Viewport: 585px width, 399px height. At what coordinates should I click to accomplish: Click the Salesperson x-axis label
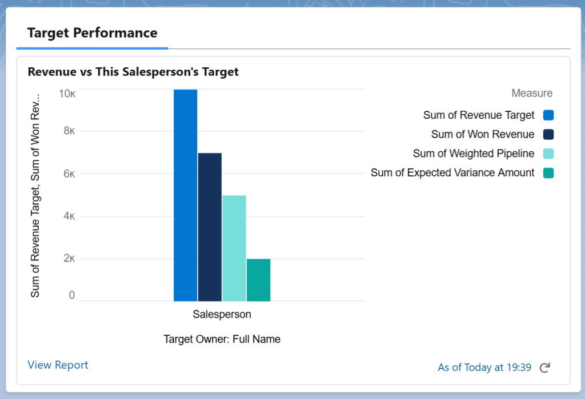pos(222,314)
